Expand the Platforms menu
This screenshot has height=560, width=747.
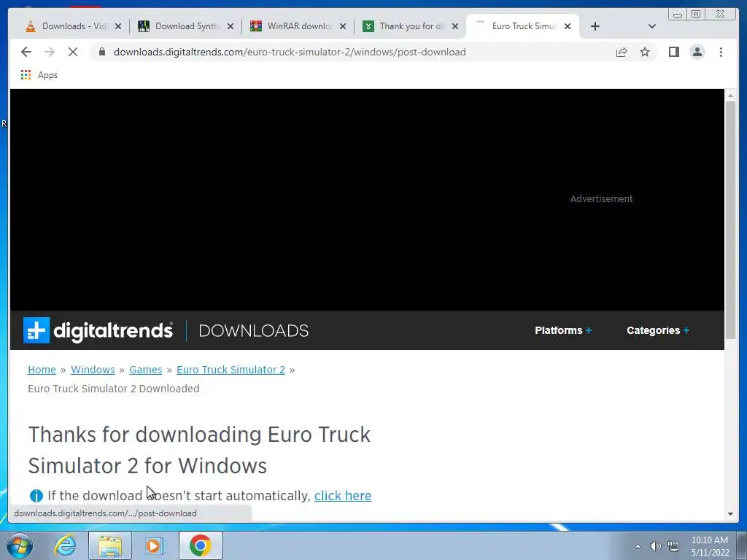coord(563,330)
